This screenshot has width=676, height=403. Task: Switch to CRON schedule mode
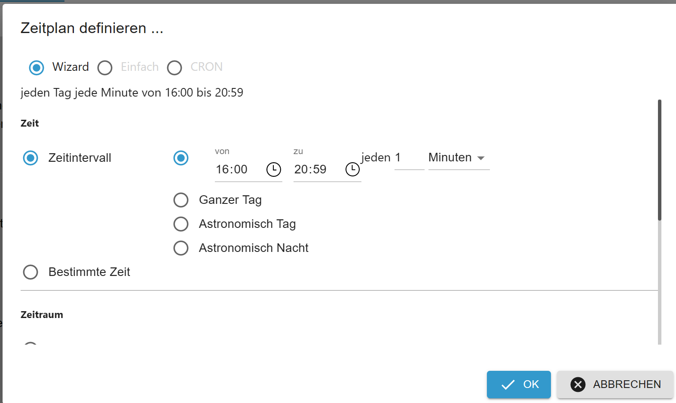pyautogui.click(x=174, y=68)
